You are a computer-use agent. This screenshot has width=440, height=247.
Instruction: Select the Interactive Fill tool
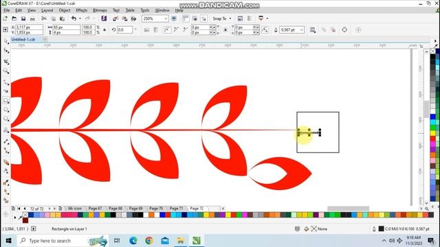tap(6, 192)
